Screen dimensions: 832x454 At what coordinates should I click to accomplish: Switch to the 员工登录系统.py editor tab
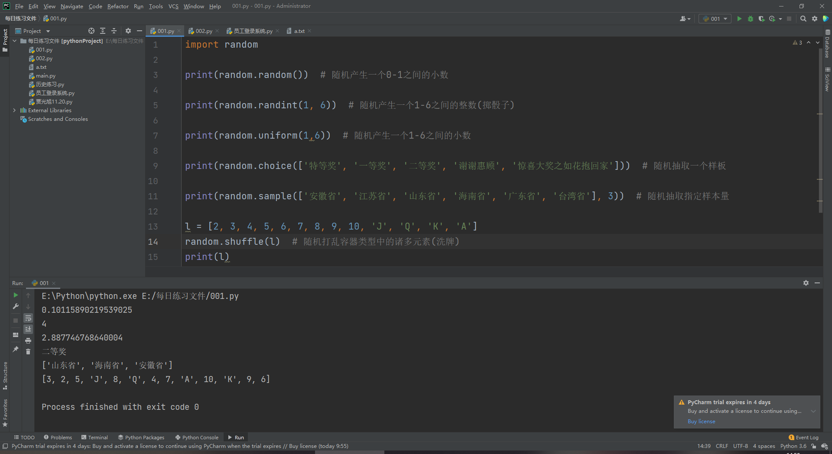[x=253, y=31]
